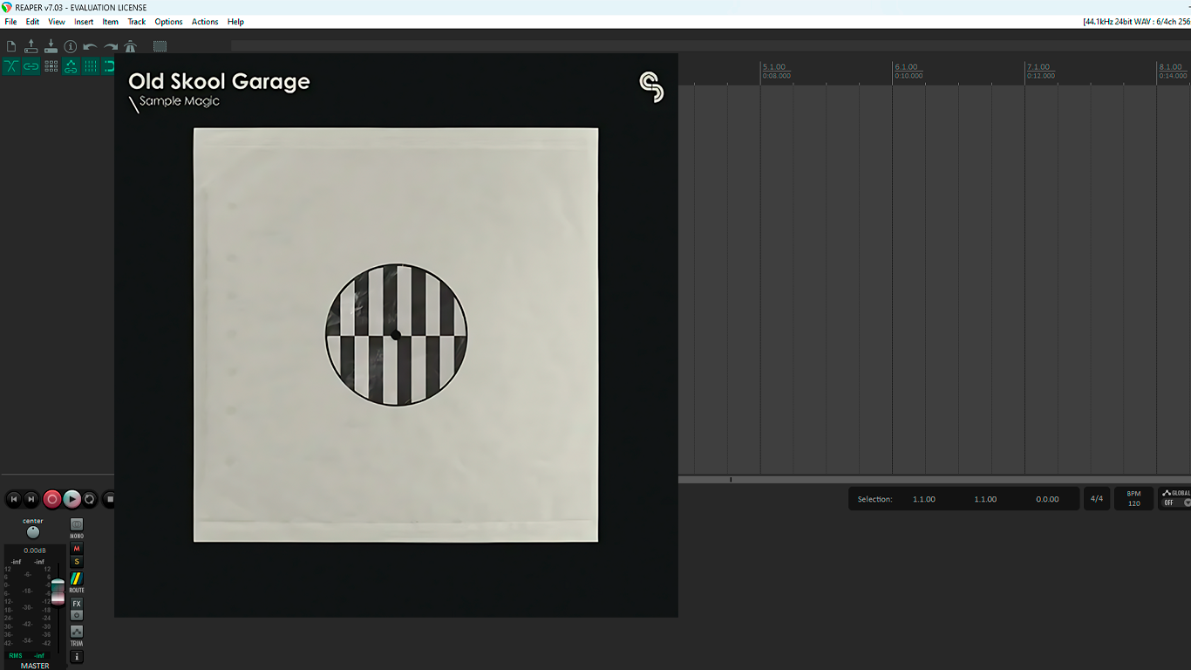Click ruler marker 7.1.00
The width and height of the screenshot is (1191, 670).
[1038, 67]
